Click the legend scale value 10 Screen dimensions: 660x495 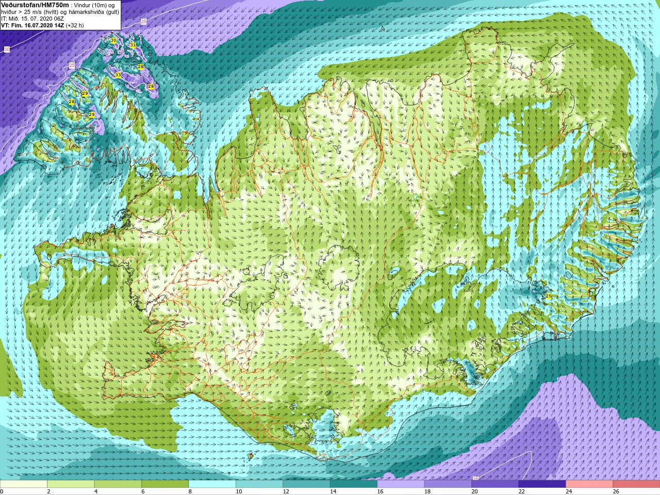pyautogui.click(x=239, y=491)
